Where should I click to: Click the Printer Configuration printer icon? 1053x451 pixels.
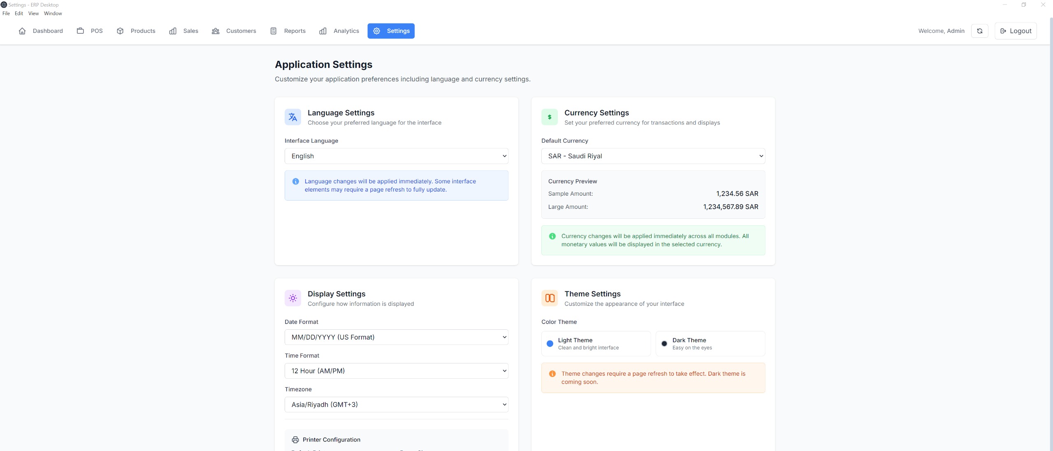click(x=295, y=439)
